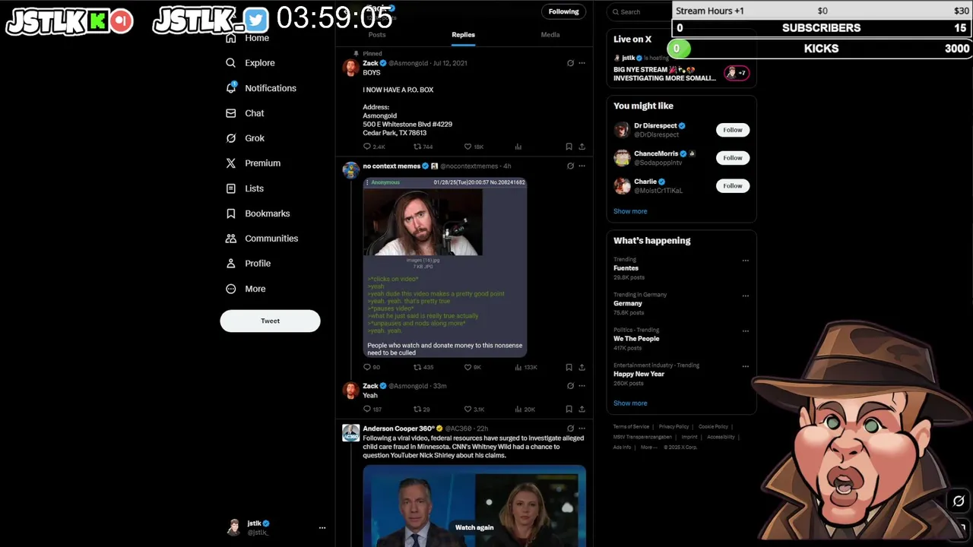Open the Cookie Policy footer link

(713, 427)
